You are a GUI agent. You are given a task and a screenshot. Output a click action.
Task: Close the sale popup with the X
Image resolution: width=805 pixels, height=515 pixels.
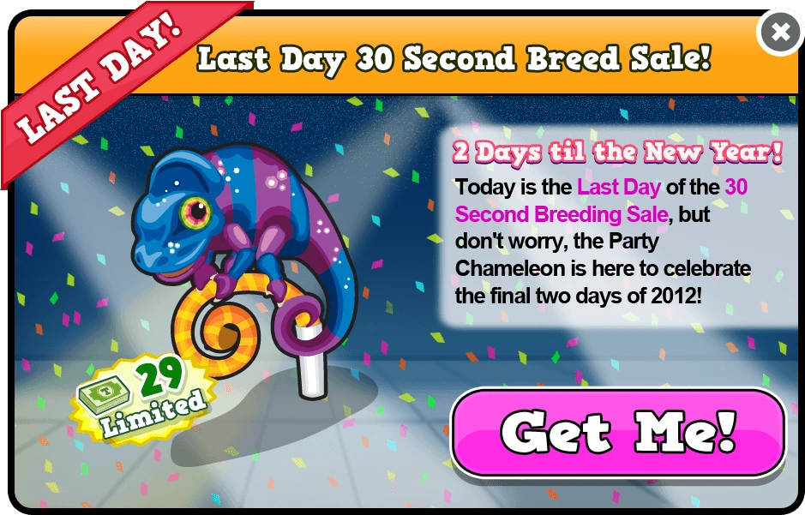click(x=780, y=33)
